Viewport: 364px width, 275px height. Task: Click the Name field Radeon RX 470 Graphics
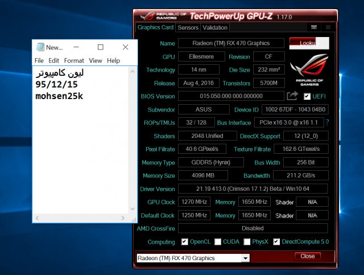231,43
